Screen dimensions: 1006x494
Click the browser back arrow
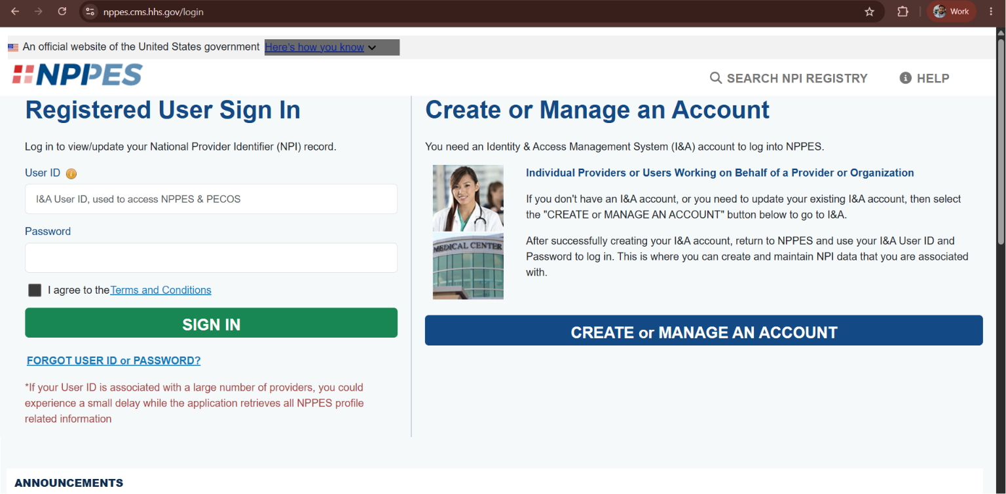[15, 12]
